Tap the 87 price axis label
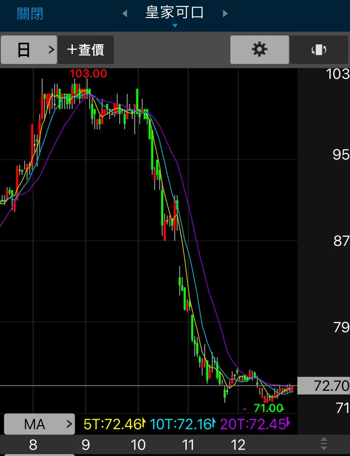The width and height of the screenshot is (350, 456). pyautogui.click(x=341, y=241)
